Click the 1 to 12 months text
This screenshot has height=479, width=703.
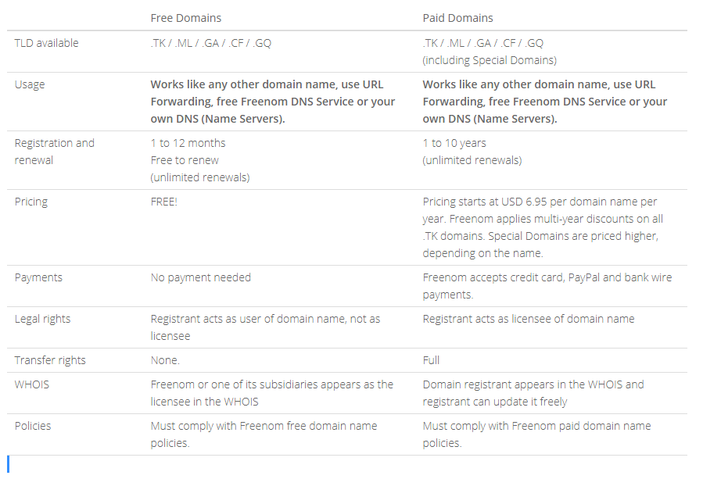click(188, 143)
